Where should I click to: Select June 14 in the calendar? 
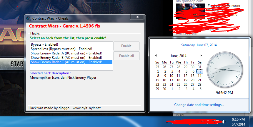(x=199, y=75)
